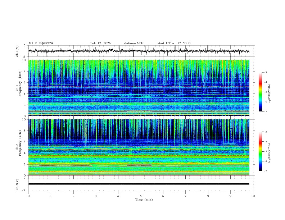This screenshot has height=220, width=285.
Task: Click the '-3' label on ch.1 color bar
Action: pos(265,72)
